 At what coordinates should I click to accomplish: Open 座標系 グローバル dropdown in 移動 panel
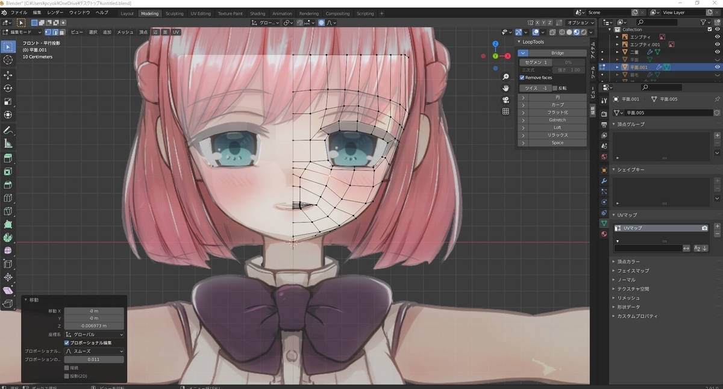coord(94,334)
